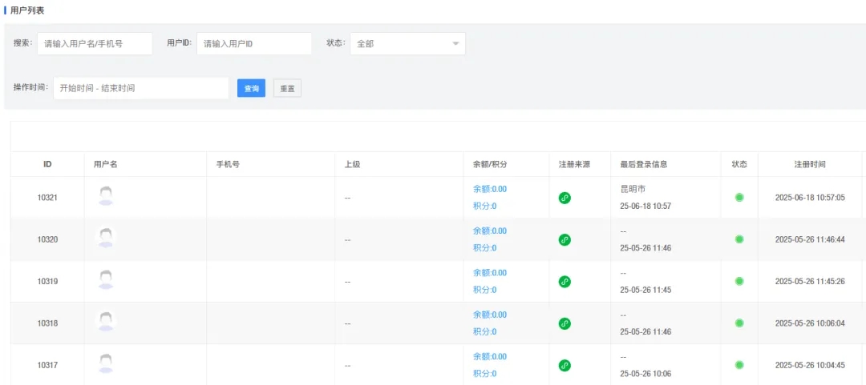Viewport: 866px width, 385px height.
Task: Click avatar icon of user 10321
Action: [x=105, y=196]
